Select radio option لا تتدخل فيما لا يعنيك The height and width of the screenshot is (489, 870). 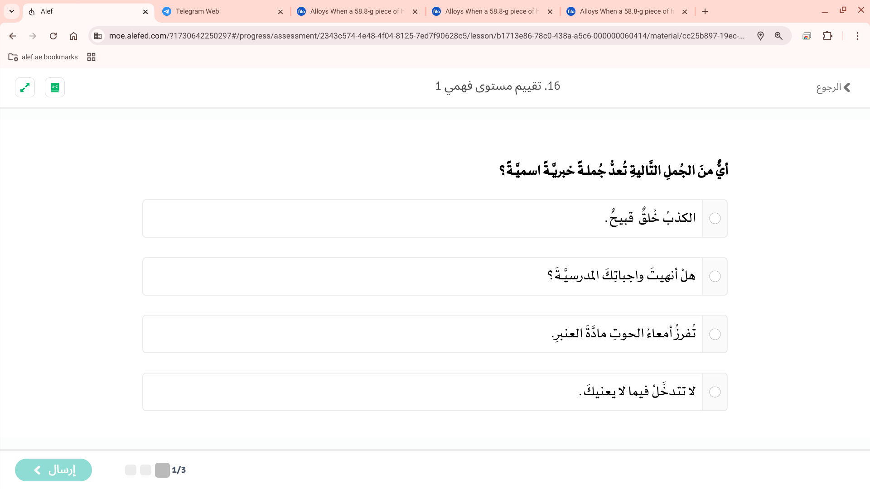pos(715,392)
